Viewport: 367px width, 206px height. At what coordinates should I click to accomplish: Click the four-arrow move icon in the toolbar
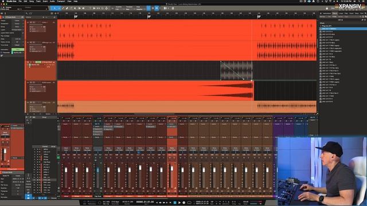(x=107, y=9)
